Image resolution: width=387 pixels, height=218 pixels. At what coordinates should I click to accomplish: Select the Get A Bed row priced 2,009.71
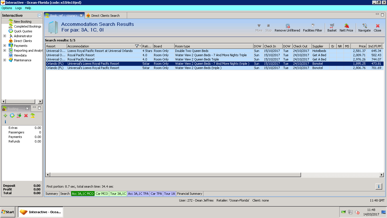coord(214,55)
